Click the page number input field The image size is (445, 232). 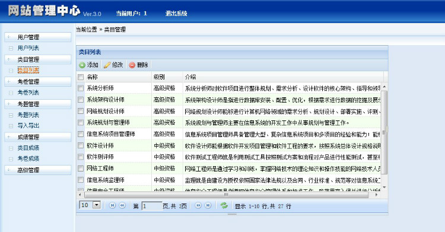pos(151,206)
